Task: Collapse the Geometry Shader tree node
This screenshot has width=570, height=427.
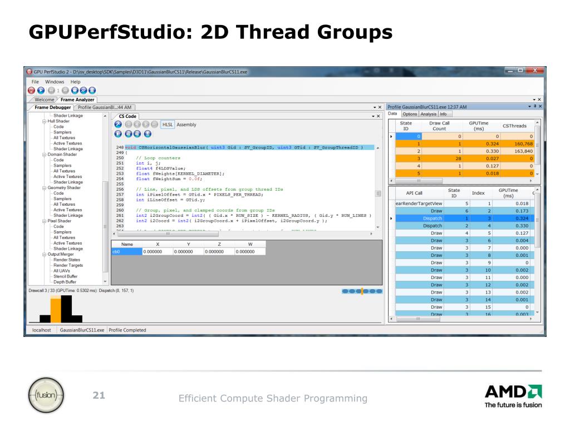Action: click(x=45, y=188)
